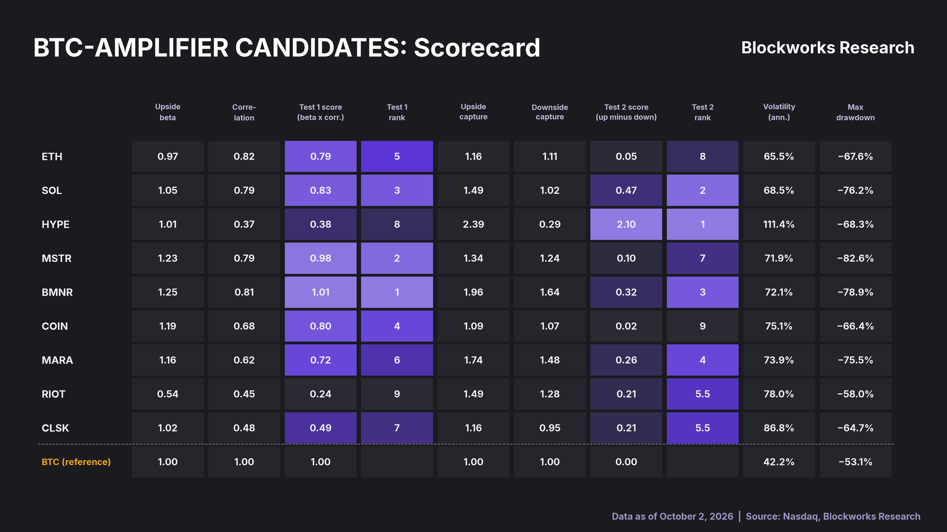The image size is (947, 532).
Task: Click the Data as of October 2, 2026 text
Action: point(673,516)
